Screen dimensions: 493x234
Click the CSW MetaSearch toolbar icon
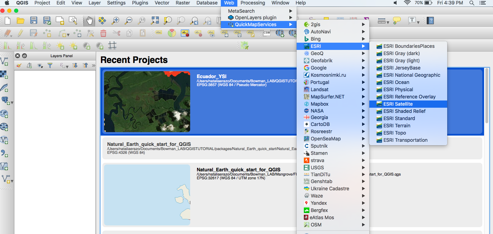tap(267, 33)
